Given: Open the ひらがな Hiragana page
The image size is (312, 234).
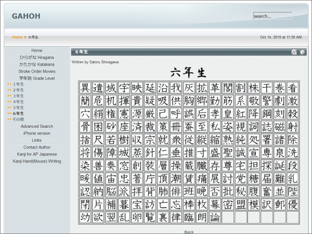Looking at the screenshot, I should [x=37, y=57].
